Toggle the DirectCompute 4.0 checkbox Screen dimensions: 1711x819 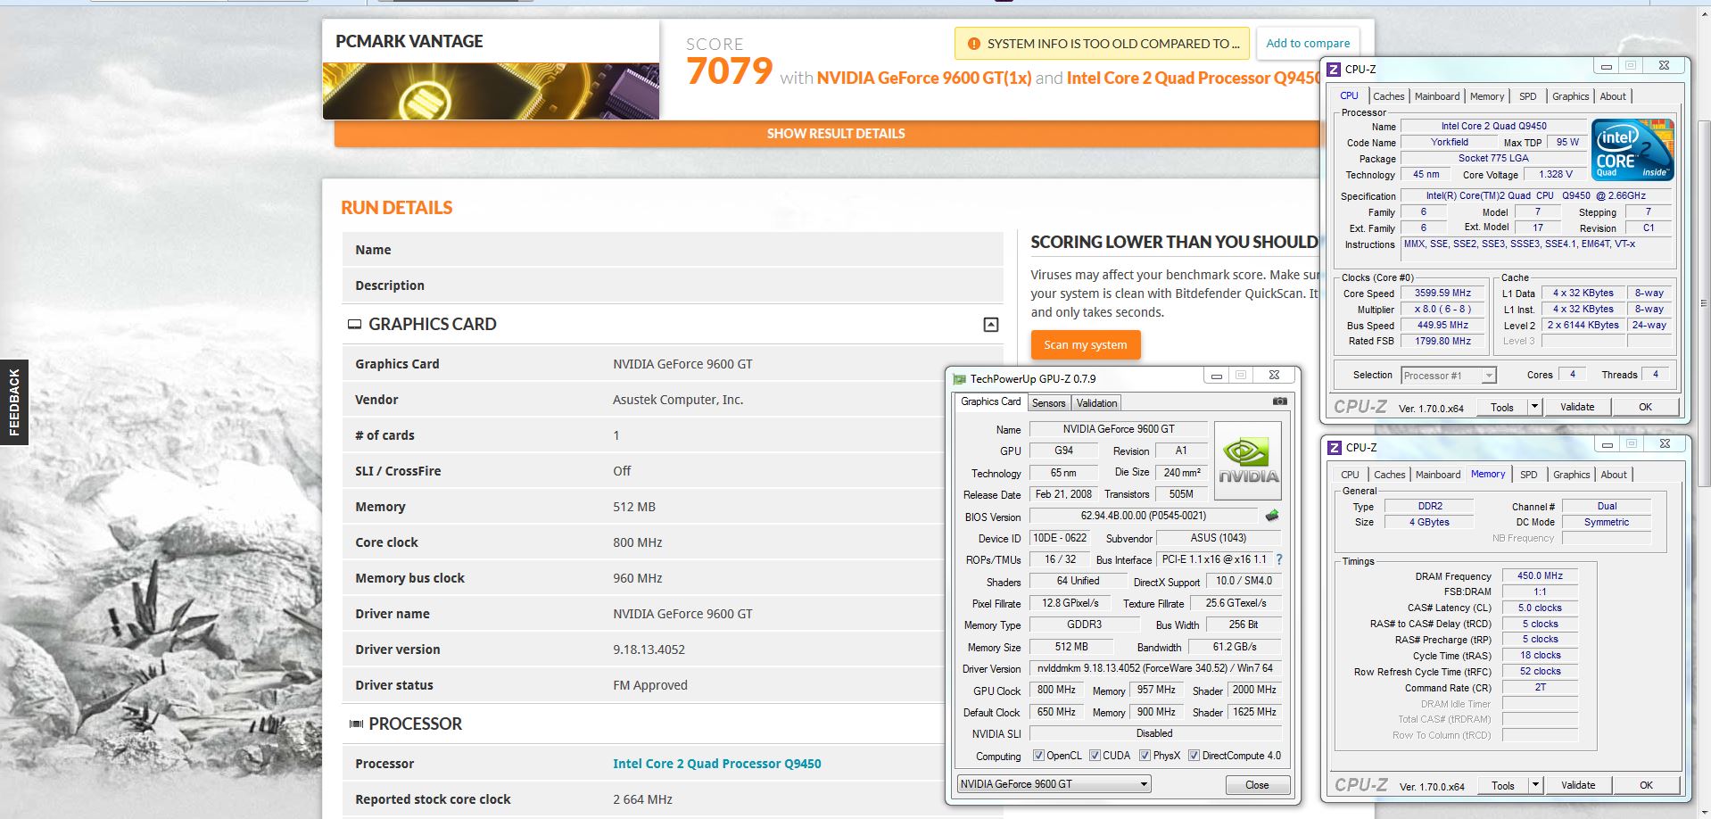pos(1194,756)
